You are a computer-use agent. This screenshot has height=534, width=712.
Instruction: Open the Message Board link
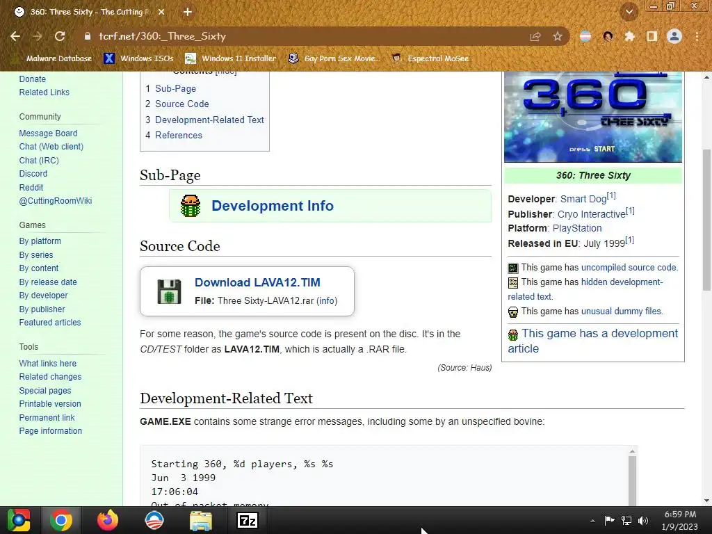(x=48, y=133)
